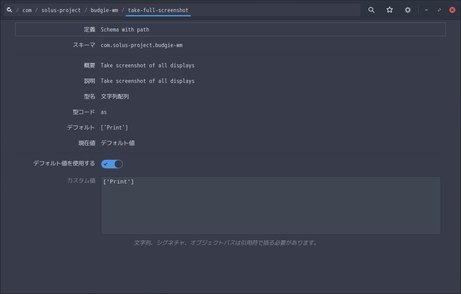Image resolution: width=461 pixels, height=294 pixels.
Task: Click the '現在値' label
Action: pos(87,143)
